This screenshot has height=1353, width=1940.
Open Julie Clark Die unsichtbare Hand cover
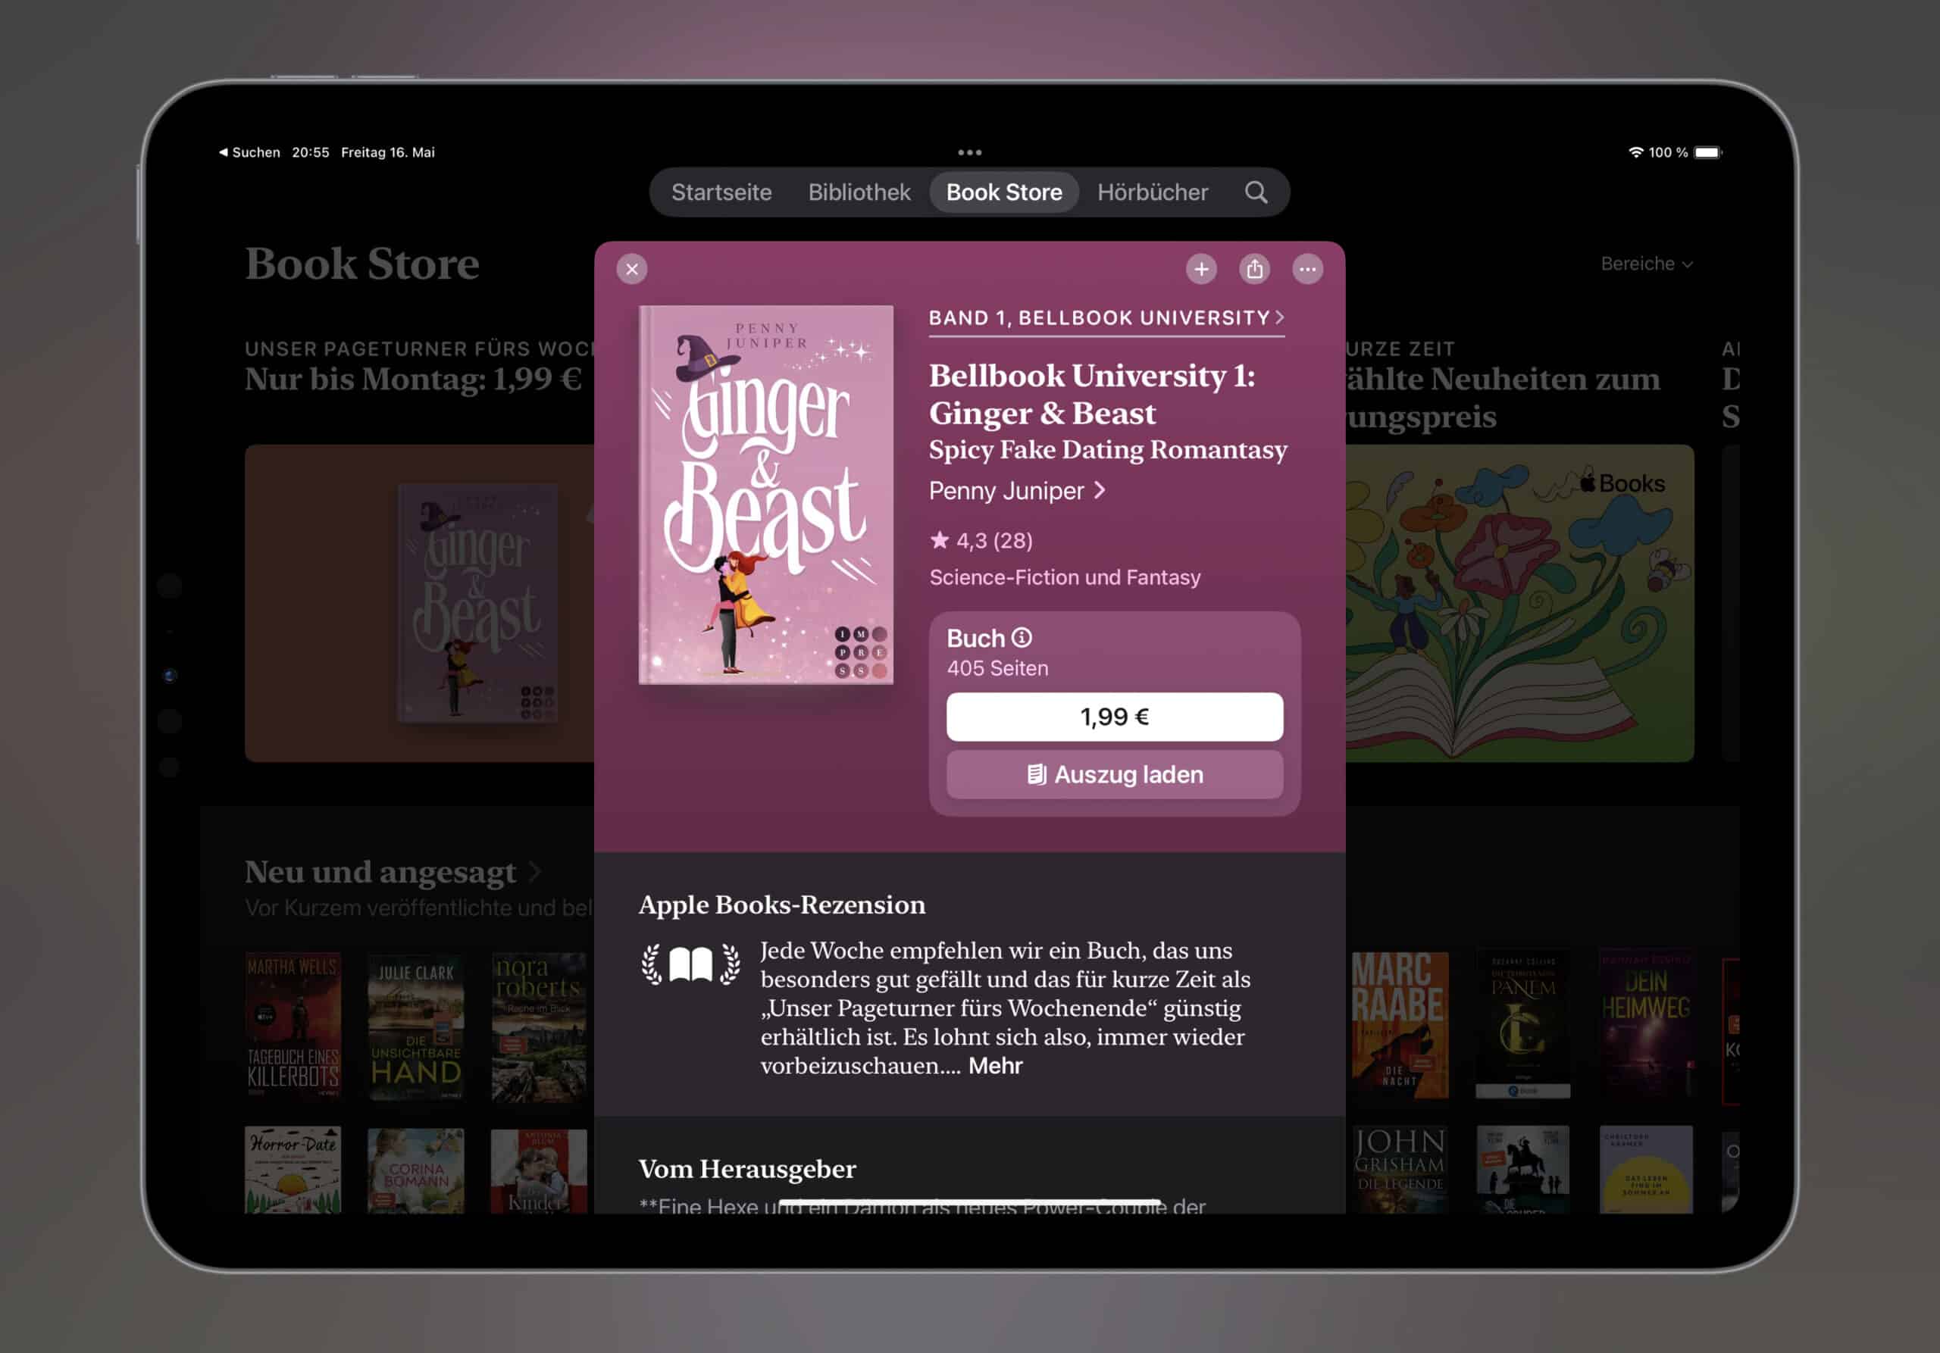[x=416, y=1028]
